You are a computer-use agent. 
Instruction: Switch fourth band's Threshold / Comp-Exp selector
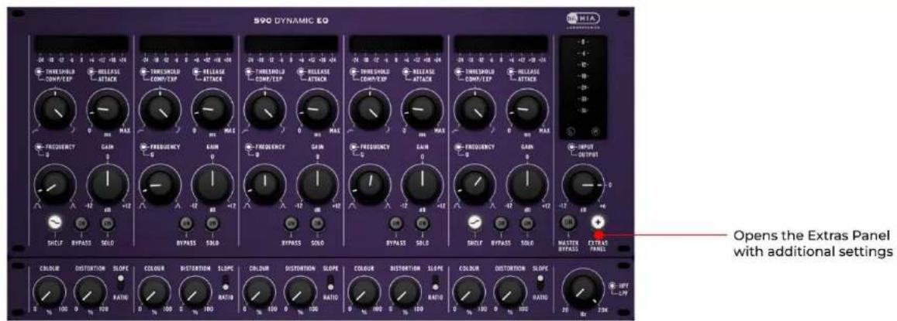(354, 72)
